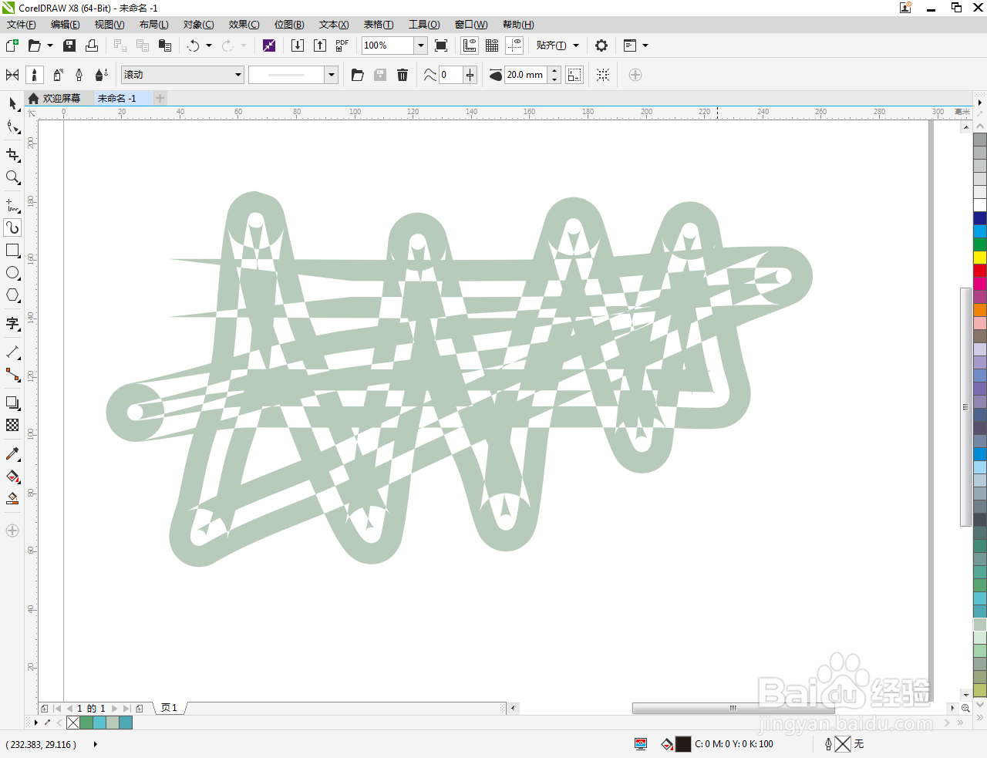Open the Edit menu
987x758 pixels.
(x=66, y=25)
